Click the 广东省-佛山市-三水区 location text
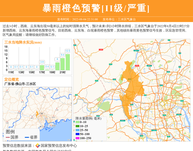 (20, 84)
